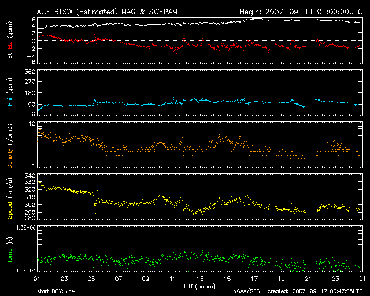The image size is (370, 296).
Task: Select the red "Bz" axis label
Action: click(10, 45)
